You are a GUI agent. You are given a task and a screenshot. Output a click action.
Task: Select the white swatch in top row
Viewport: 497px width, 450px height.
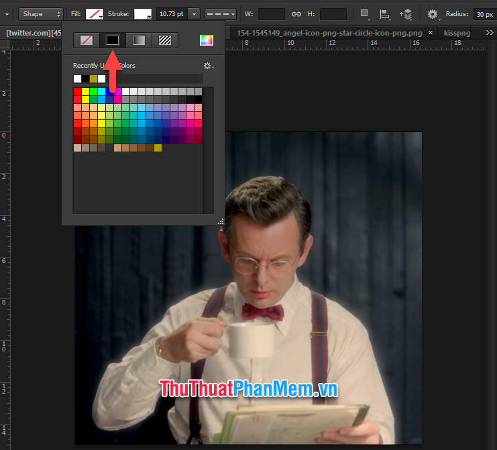(x=125, y=91)
